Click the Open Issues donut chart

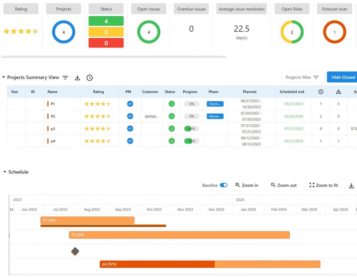tap(149, 32)
